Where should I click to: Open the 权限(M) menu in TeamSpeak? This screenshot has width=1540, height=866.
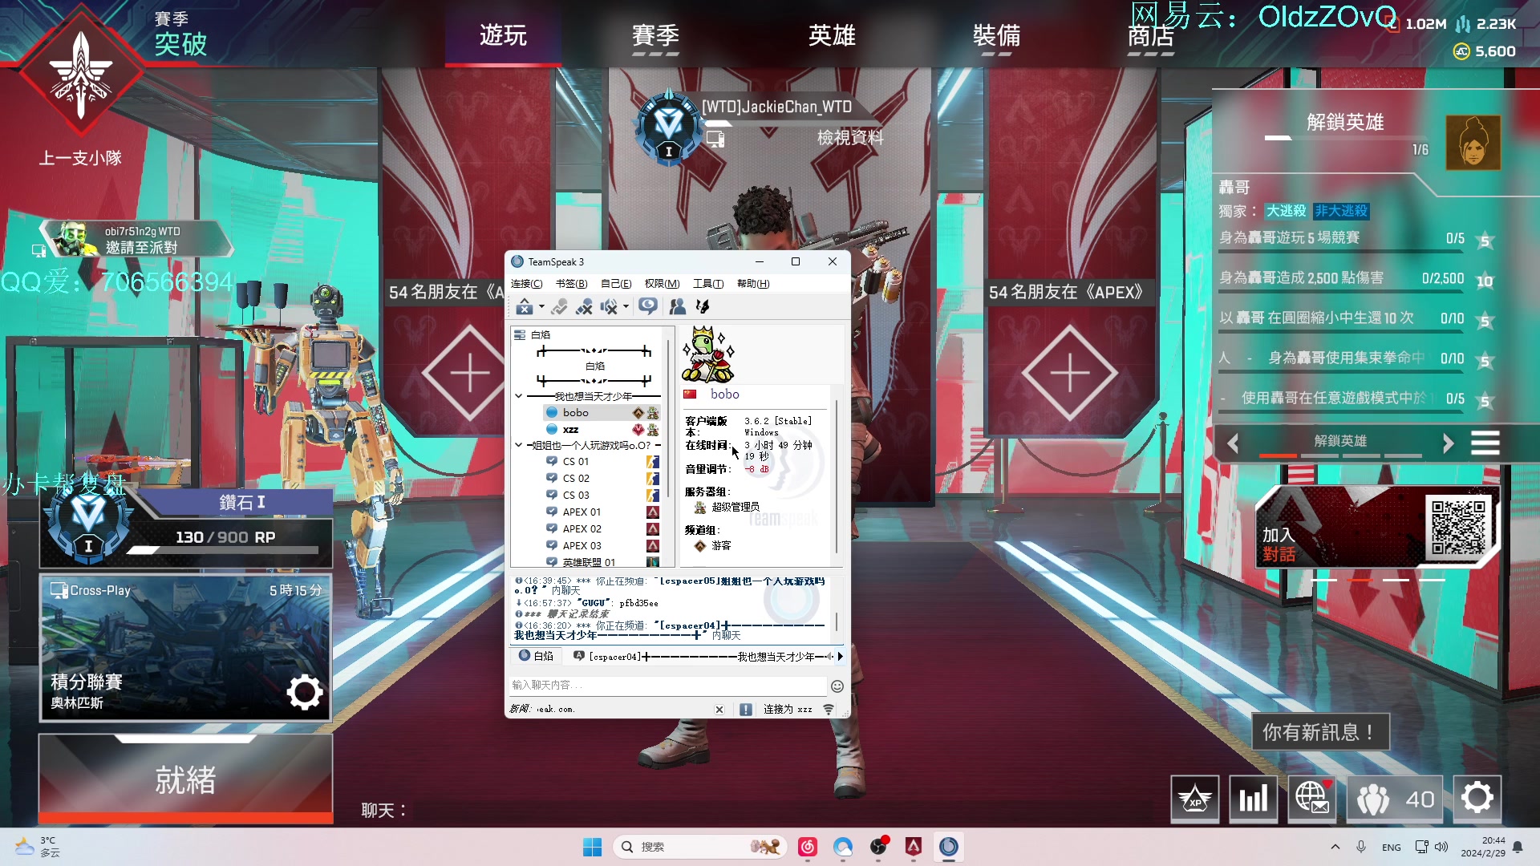tap(662, 284)
